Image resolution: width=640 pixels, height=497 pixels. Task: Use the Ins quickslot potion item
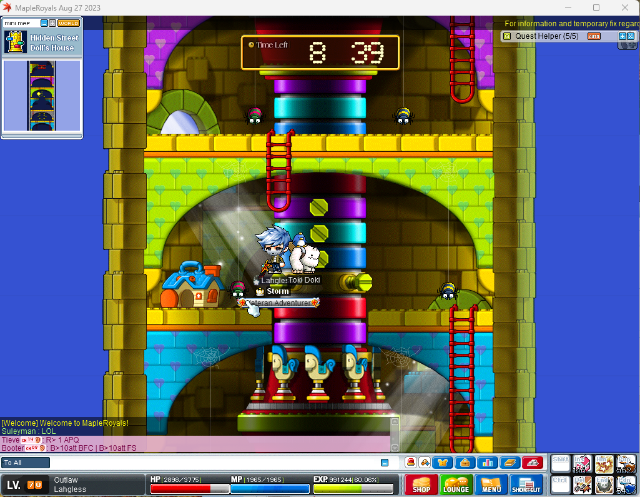(x=583, y=464)
